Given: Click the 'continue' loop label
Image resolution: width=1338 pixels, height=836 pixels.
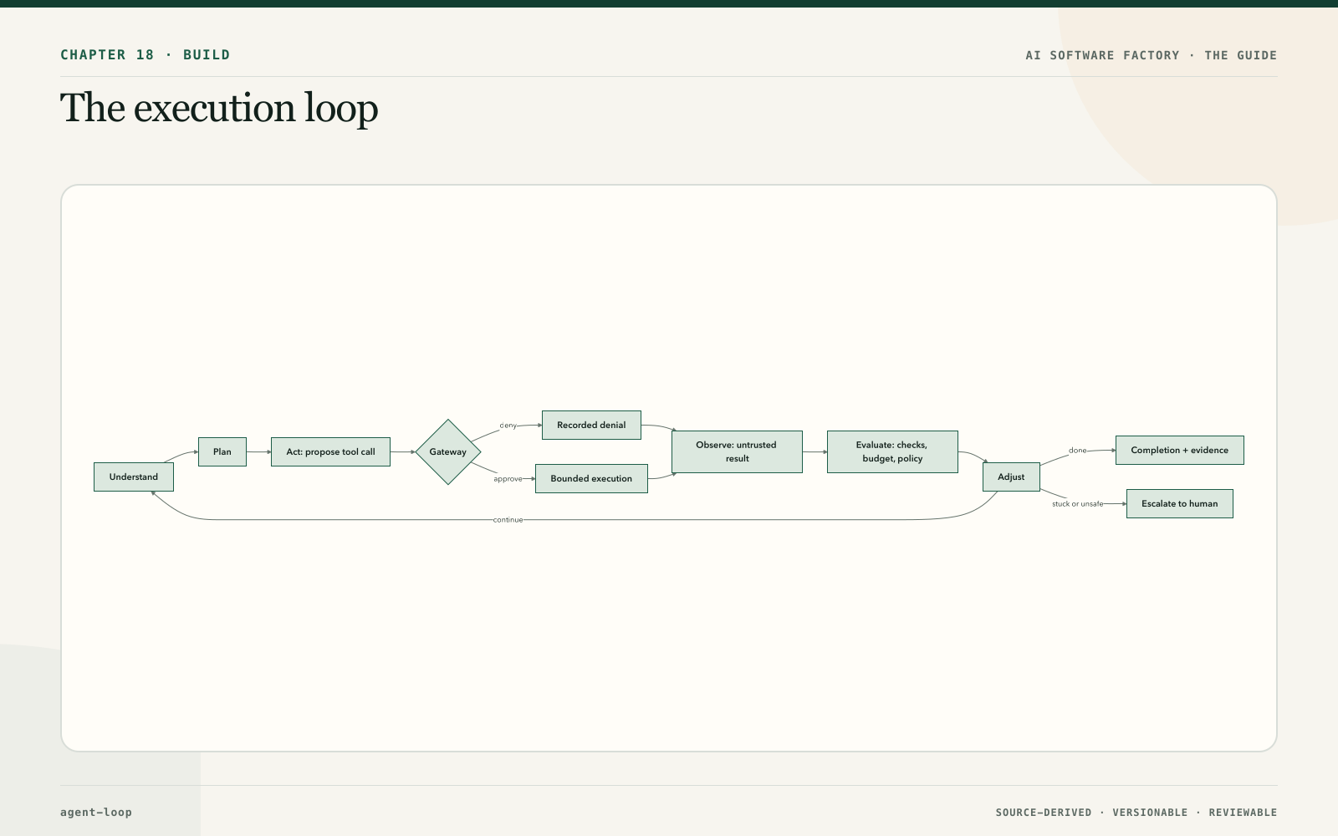Looking at the screenshot, I should point(508,520).
